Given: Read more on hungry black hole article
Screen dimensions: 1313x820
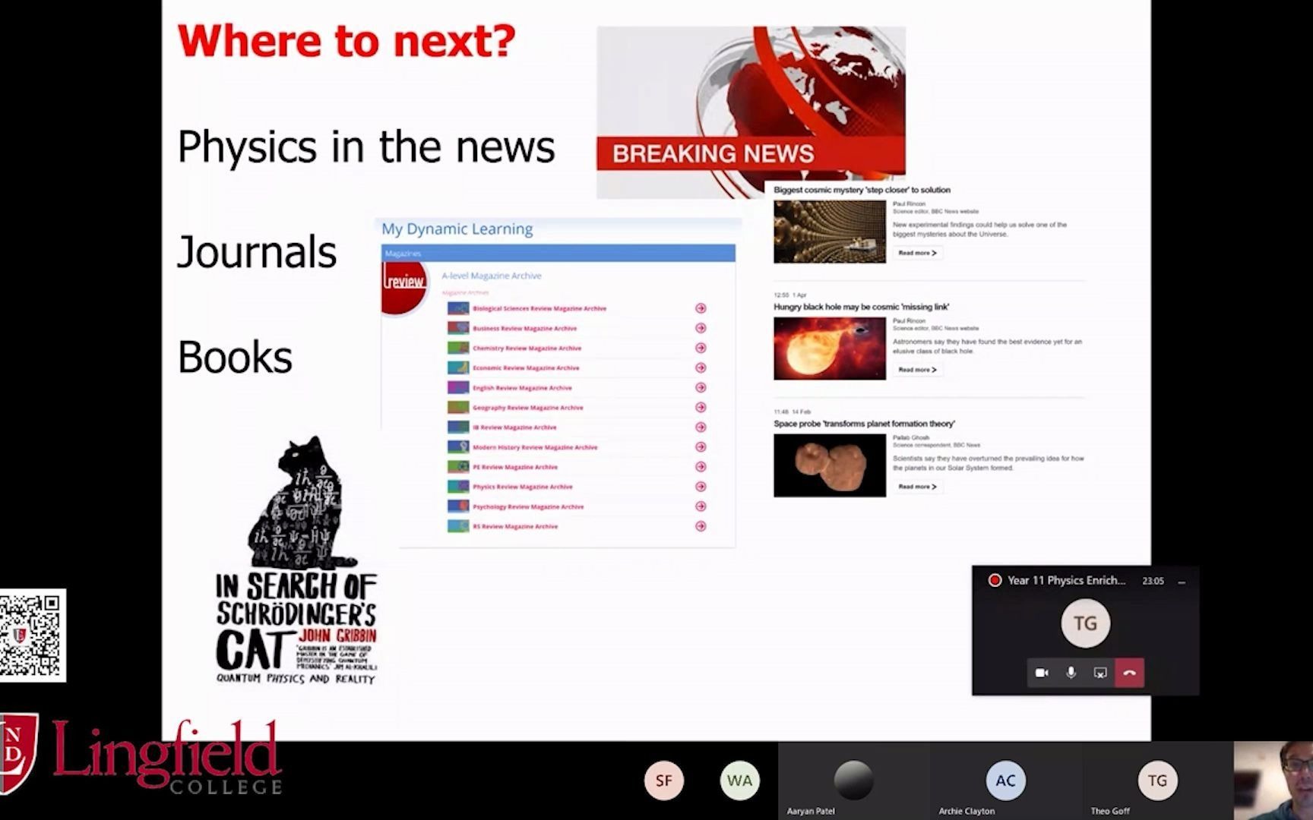Looking at the screenshot, I should coord(917,370).
